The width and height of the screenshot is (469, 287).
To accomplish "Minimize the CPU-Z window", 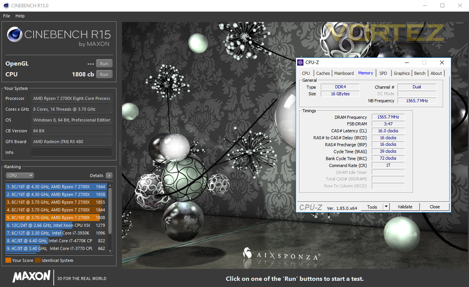I will [406, 62].
